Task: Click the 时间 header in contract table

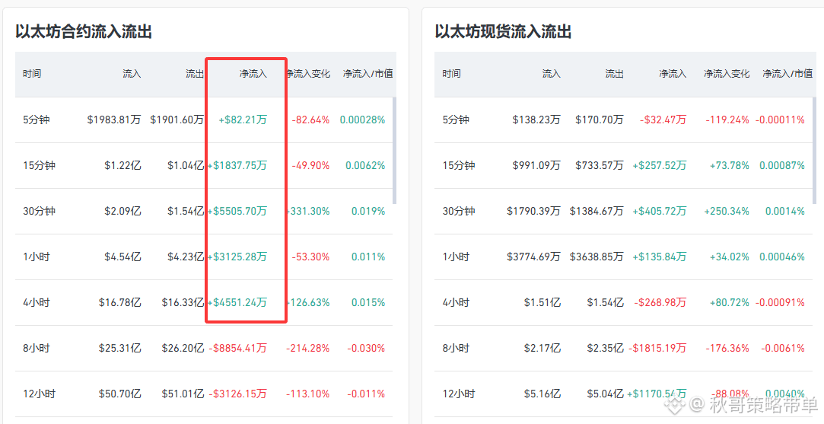Action: (x=32, y=74)
